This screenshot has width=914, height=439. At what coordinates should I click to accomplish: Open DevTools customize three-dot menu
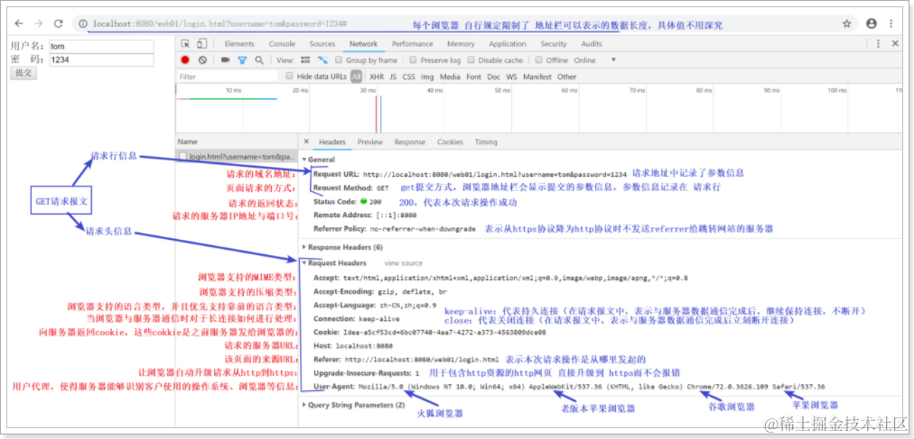coord(879,43)
